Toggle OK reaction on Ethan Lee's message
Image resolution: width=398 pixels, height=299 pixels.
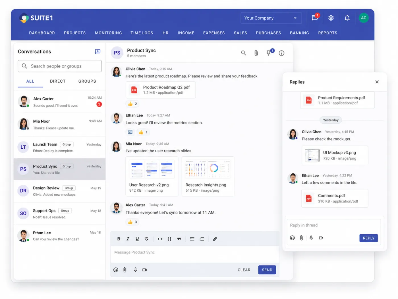click(x=130, y=132)
